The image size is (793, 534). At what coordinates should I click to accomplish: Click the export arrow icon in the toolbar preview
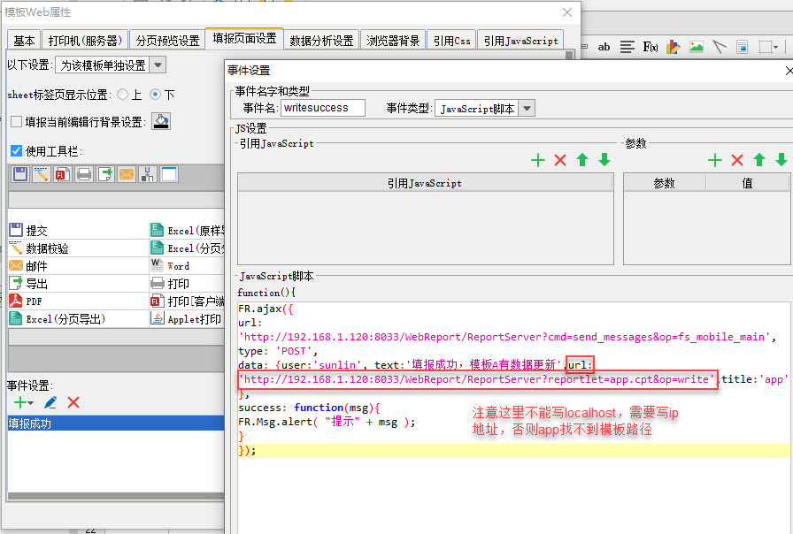[x=105, y=174]
